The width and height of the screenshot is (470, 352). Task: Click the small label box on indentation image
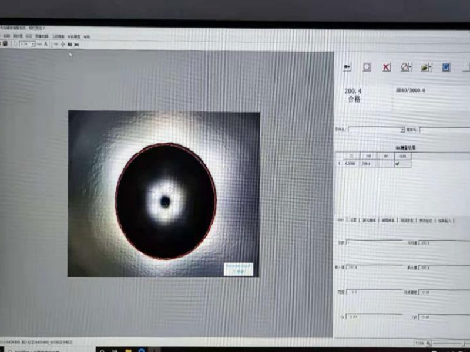tap(239, 269)
